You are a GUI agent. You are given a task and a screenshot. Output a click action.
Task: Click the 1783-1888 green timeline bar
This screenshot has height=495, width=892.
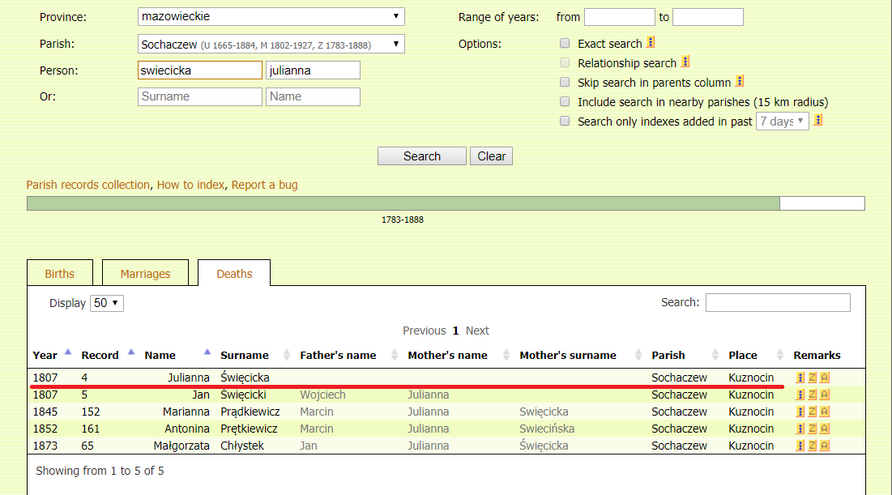(403, 203)
